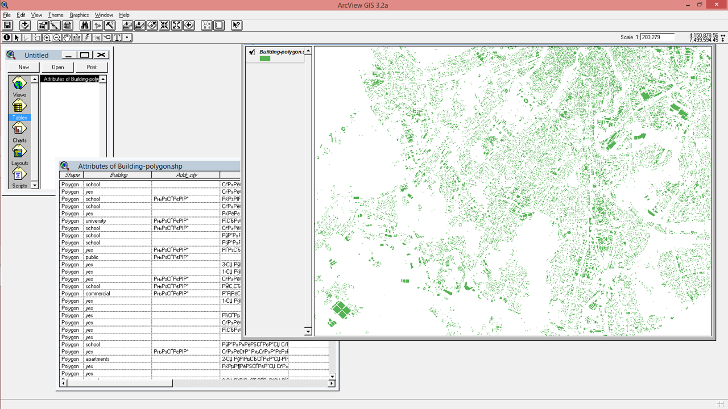Screen dimensions: 728x409
Task: Activate the Identify tool
Action: 7,37
